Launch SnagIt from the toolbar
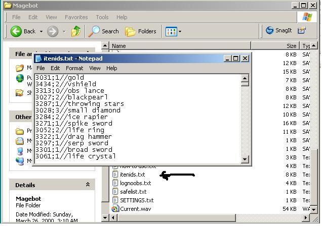This screenshot has height=226, width=322. pos(278,30)
